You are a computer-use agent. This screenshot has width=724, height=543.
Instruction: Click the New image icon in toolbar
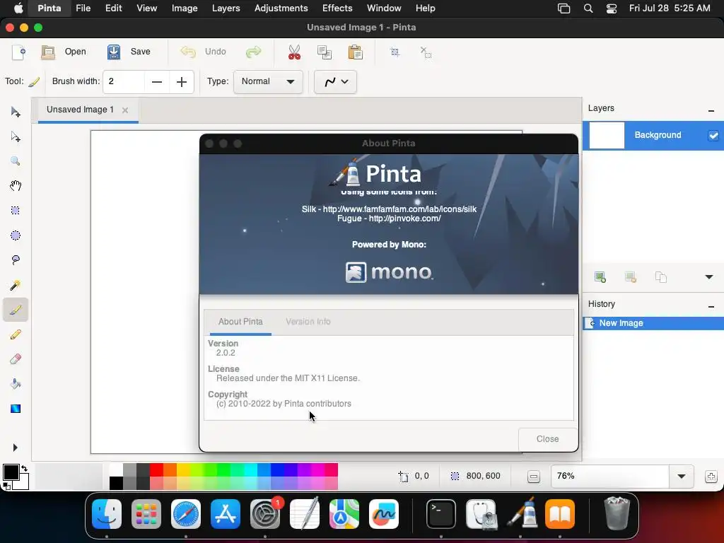click(x=18, y=52)
